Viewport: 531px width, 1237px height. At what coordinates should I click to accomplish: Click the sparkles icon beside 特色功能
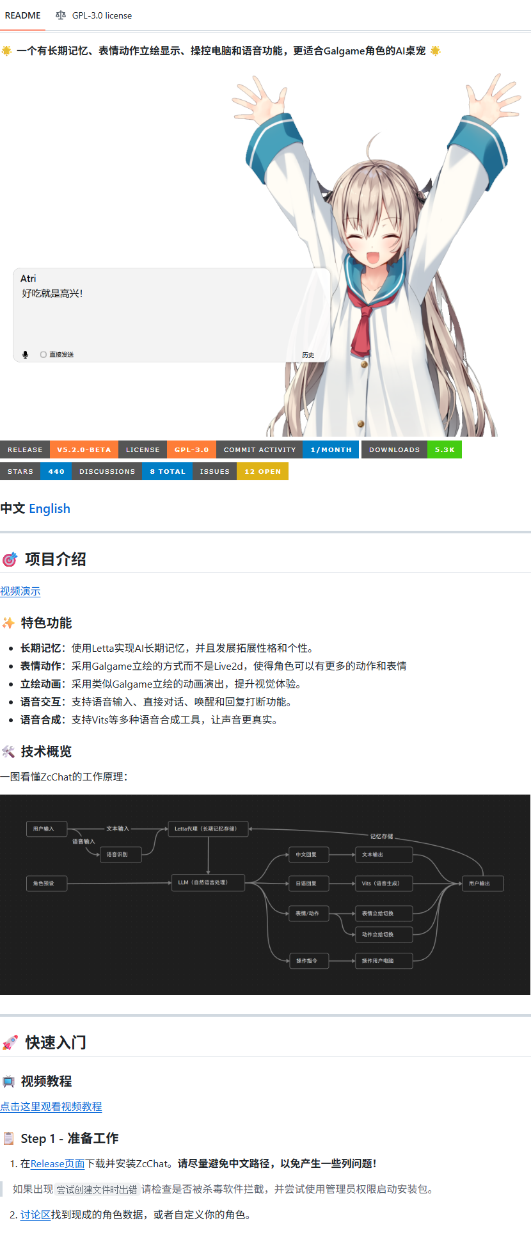pos(8,623)
